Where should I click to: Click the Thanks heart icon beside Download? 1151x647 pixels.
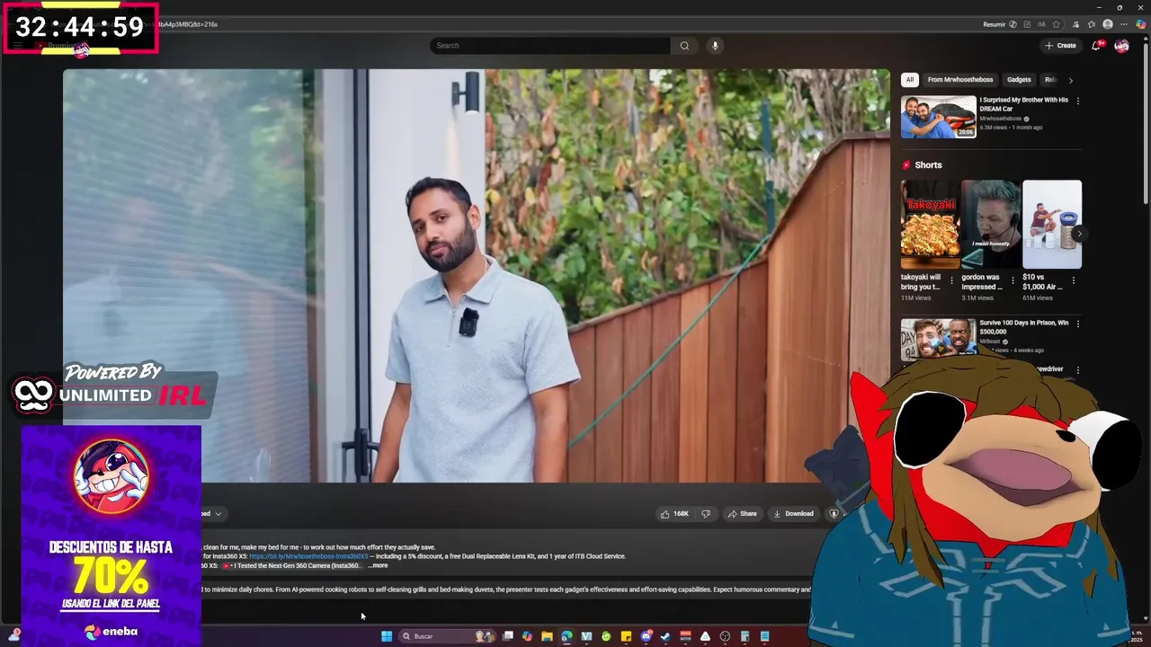coord(834,514)
